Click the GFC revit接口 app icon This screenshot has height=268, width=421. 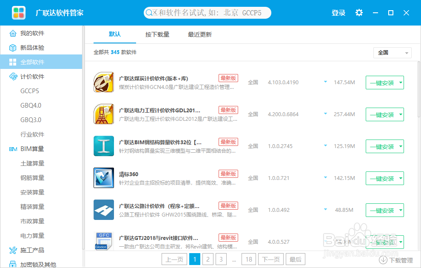click(x=104, y=241)
